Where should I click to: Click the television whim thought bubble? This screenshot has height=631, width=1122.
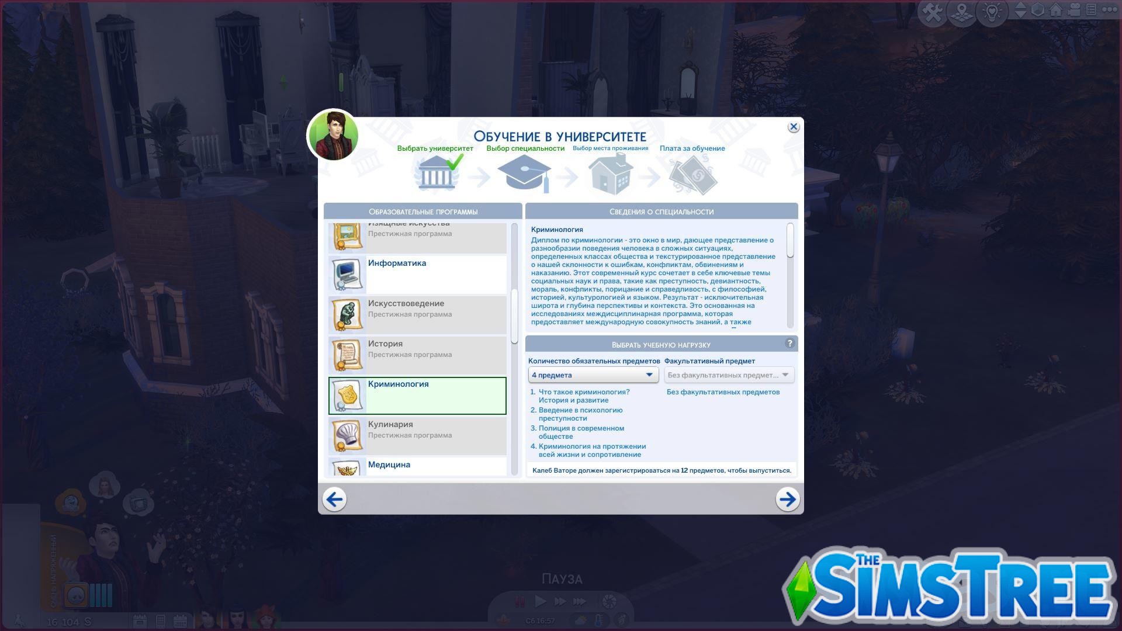(139, 502)
